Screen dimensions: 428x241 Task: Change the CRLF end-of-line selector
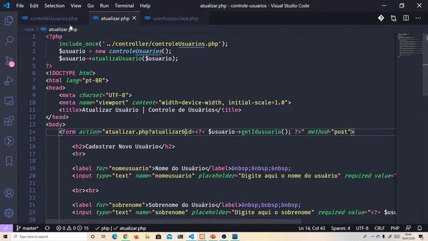[379, 228]
